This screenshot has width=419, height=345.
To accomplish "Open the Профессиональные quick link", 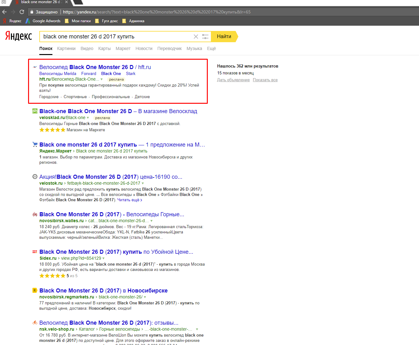I will 111,97.
